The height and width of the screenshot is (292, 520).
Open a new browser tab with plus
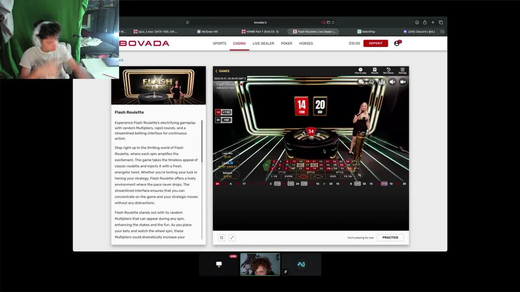(x=433, y=22)
